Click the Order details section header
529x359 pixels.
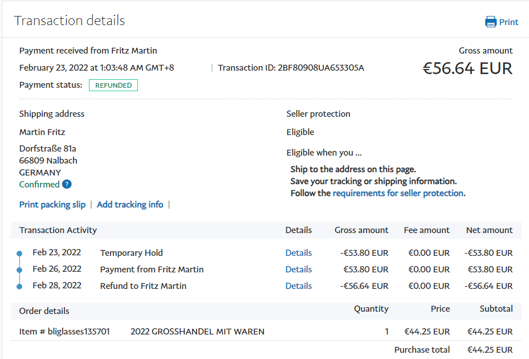44,311
